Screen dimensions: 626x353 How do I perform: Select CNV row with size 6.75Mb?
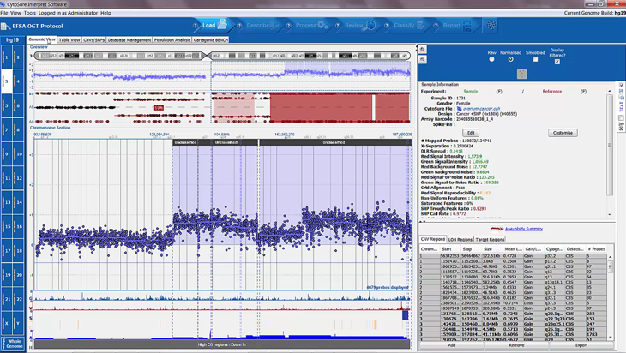point(513,314)
